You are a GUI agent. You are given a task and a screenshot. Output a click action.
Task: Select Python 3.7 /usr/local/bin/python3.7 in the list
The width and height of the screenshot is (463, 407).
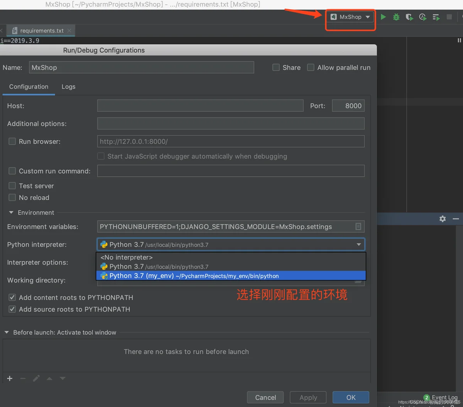[231, 267]
